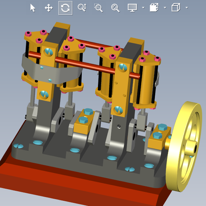Select the arrow pointer tool
This screenshot has width=206, height=206.
(x=33, y=8)
